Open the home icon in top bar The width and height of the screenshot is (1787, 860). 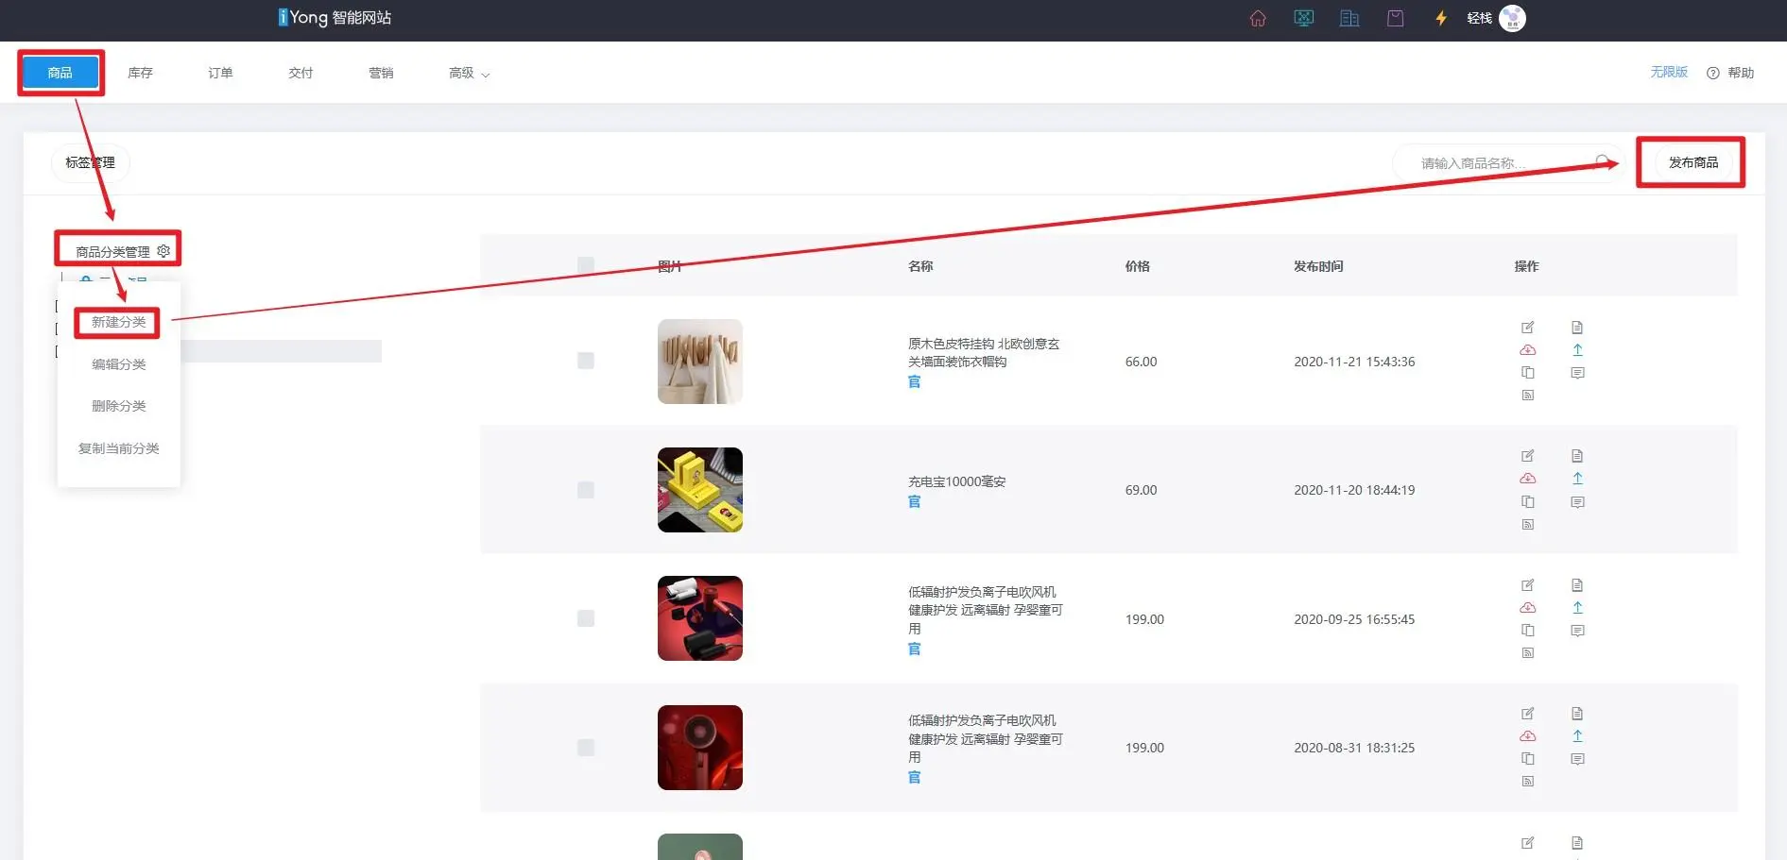click(x=1258, y=19)
